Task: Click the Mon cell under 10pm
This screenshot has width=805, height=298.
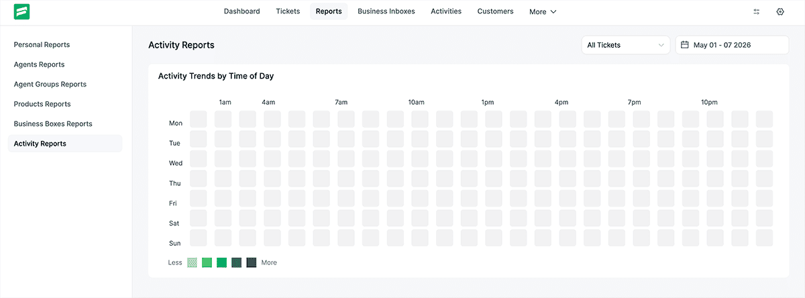Action: (x=715, y=119)
